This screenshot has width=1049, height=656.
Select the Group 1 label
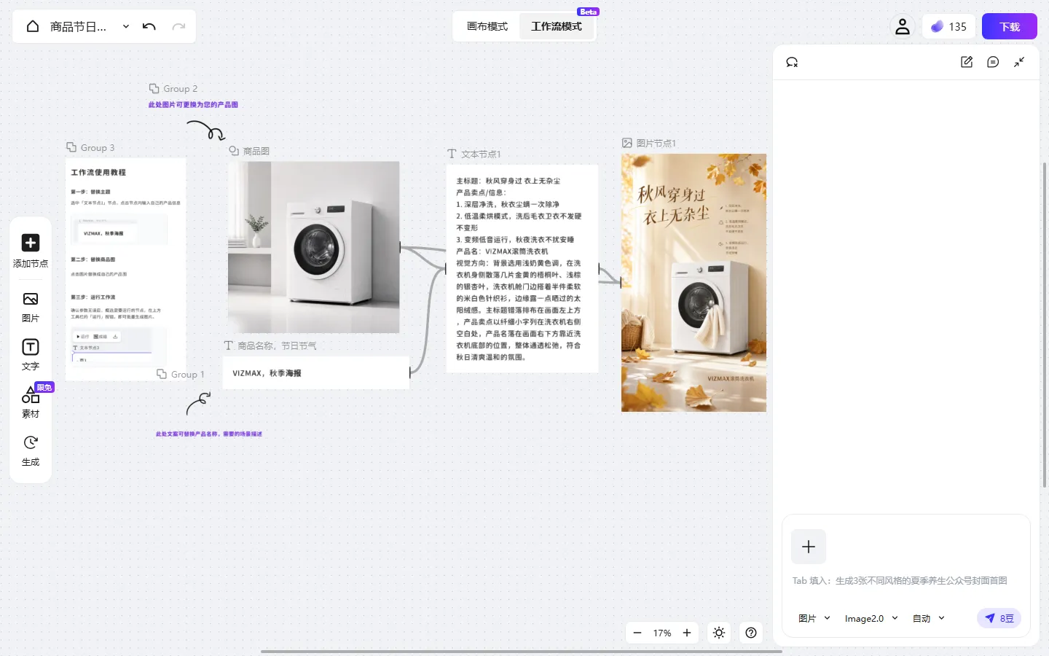[x=181, y=374]
